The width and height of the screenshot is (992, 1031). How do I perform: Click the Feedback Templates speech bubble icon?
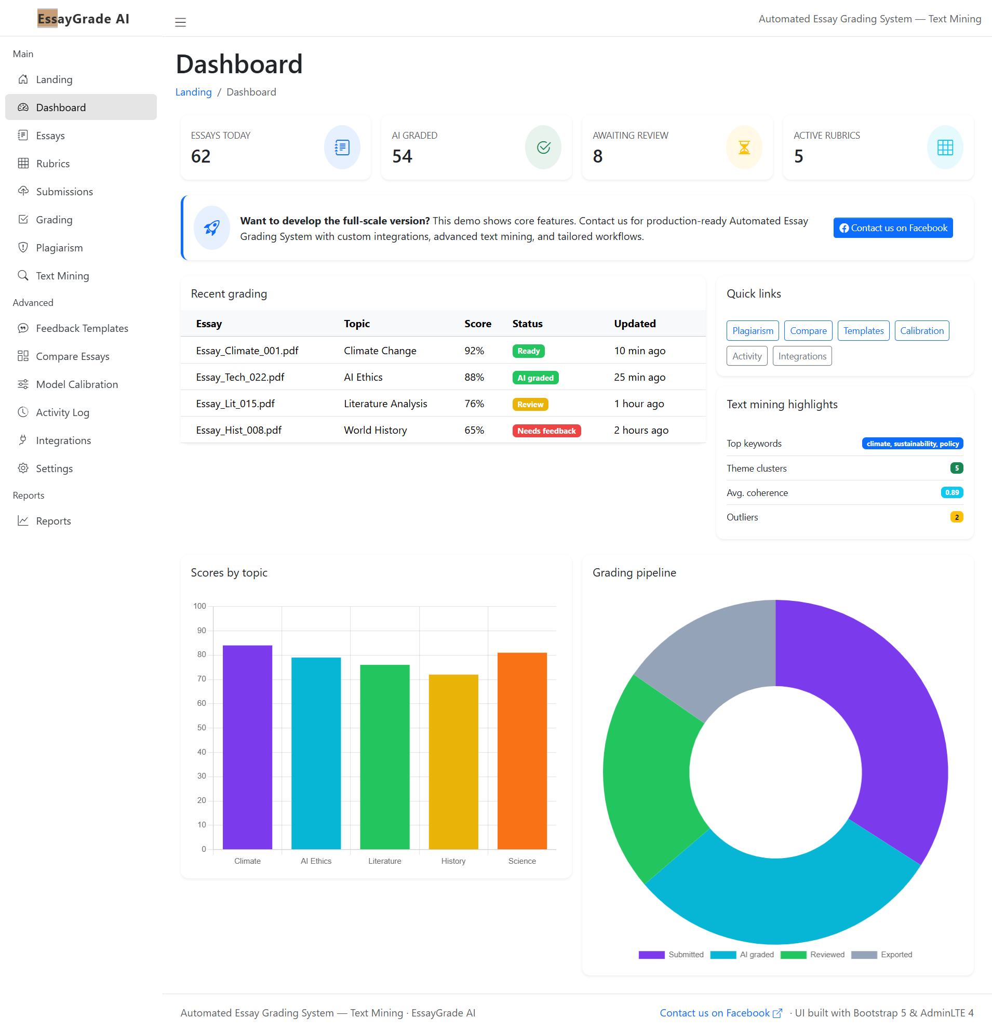24,328
